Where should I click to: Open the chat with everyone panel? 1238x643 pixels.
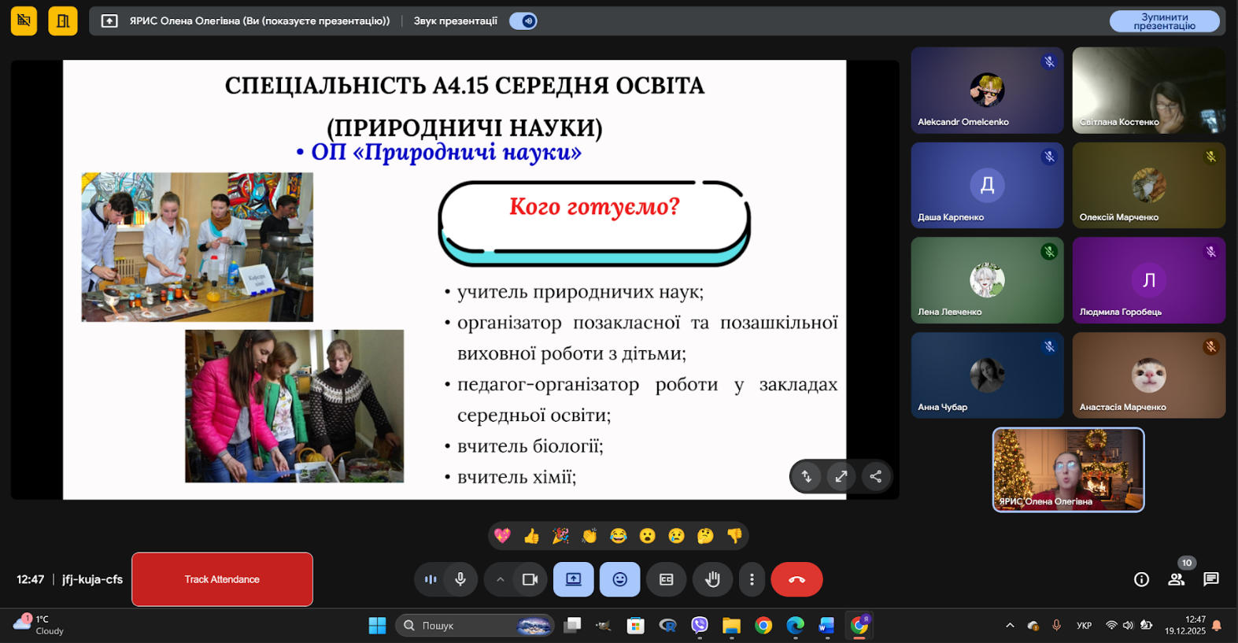pyautogui.click(x=1211, y=579)
